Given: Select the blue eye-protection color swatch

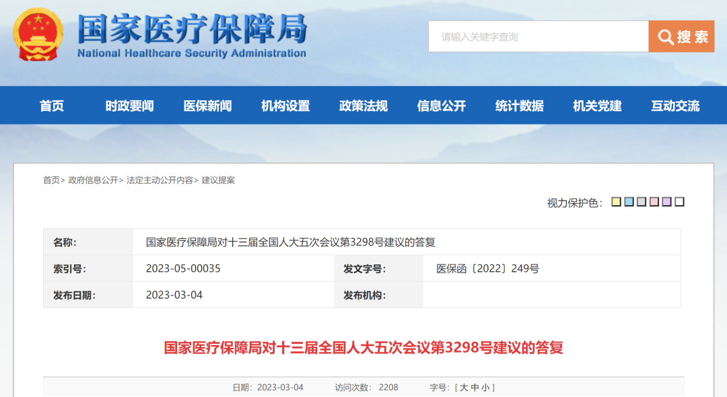Looking at the screenshot, I should point(628,201).
